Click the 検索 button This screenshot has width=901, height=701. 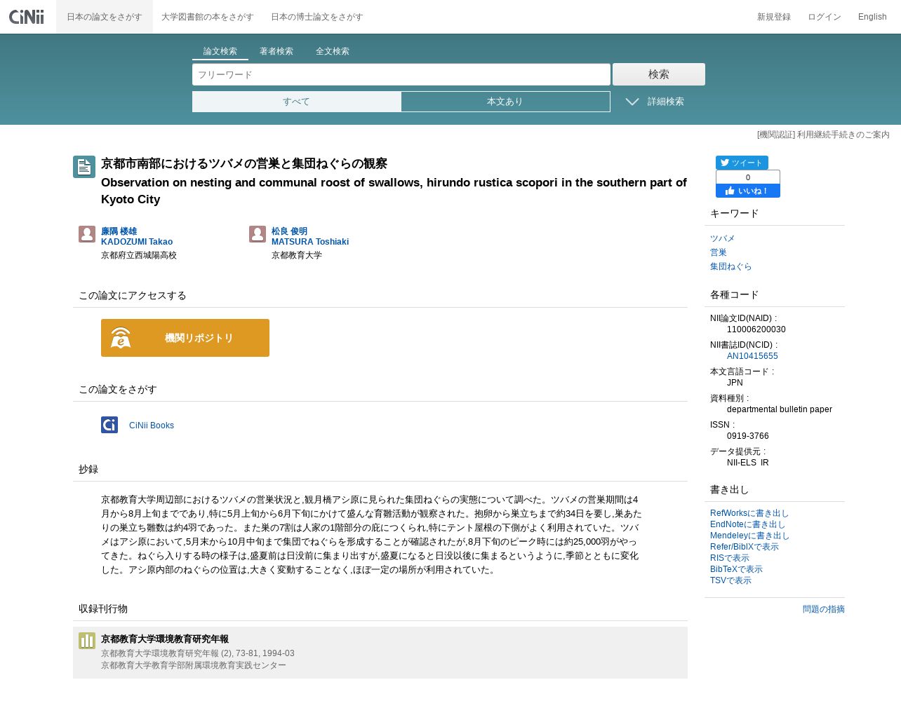point(659,74)
